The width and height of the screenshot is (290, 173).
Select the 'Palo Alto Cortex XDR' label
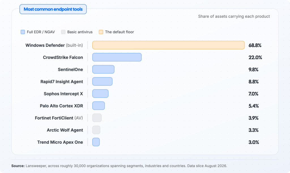click(61, 106)
